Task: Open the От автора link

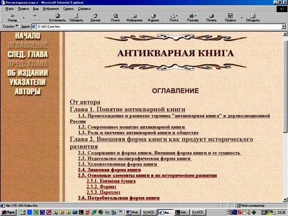Action: (x=85, y=102)
